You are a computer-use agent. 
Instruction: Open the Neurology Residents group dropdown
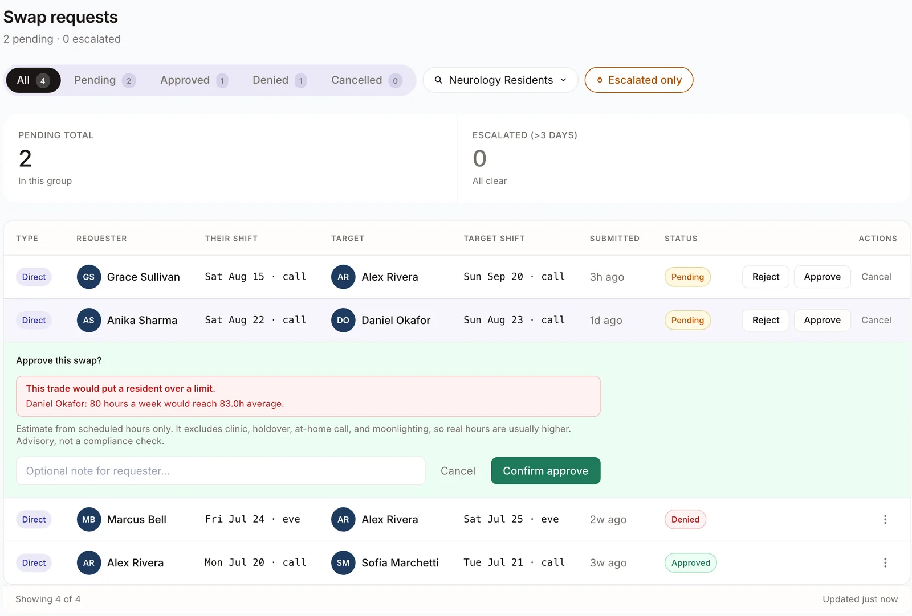[x=500, y=80]
